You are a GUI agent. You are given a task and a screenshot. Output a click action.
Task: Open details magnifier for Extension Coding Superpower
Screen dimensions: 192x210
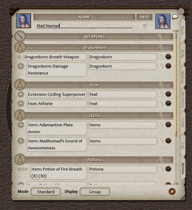pyautogui.click(x=162, y=94)
